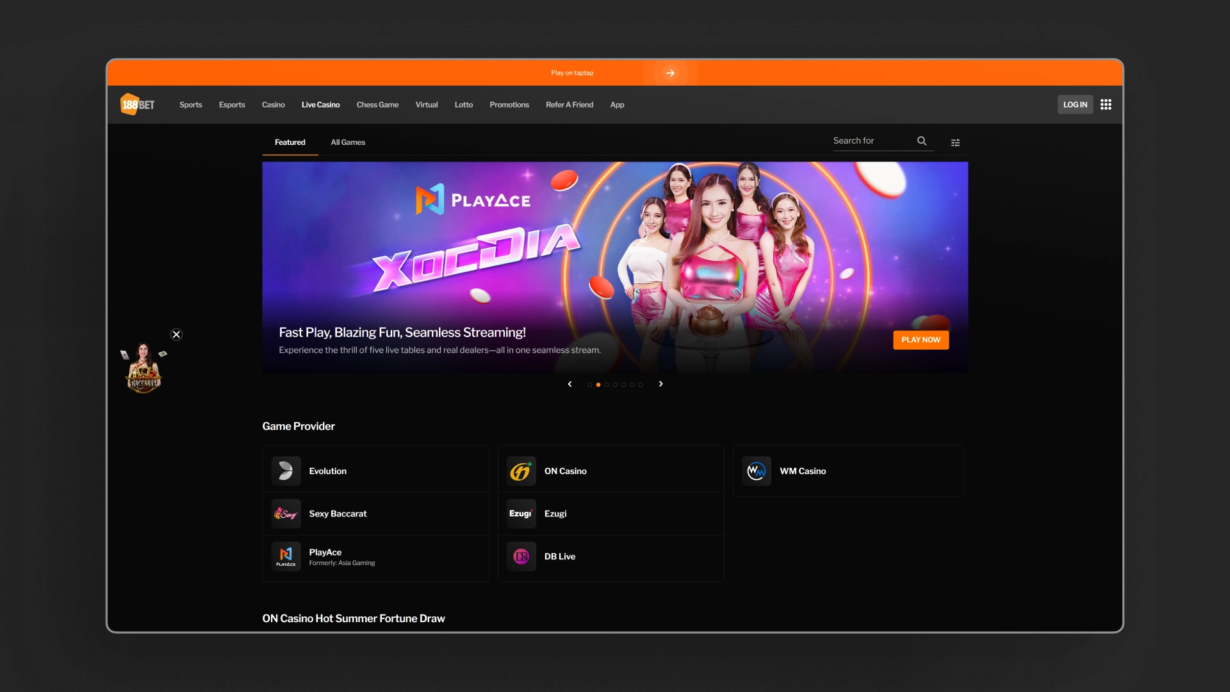Go to next banner slide
1230x692 pixels.
[x=661, y=384]
